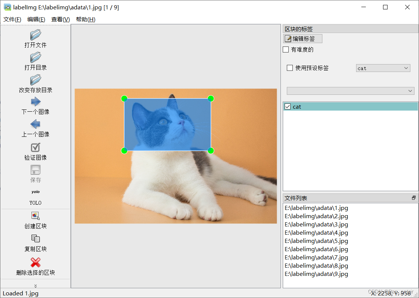Click the Open Dir (打开目录) folder icon
The height and width of the screenshot is (298, 419).
tap(36, 57)
